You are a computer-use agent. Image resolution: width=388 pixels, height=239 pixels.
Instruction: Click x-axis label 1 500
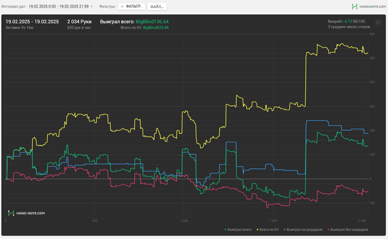273,221
